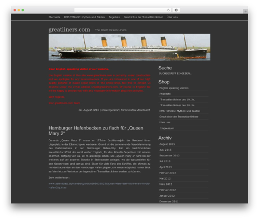This screenshot has width=259, height=219.
Task: Open the Hamburger Hafenbecken article title
Action: (x=96, y=130)
